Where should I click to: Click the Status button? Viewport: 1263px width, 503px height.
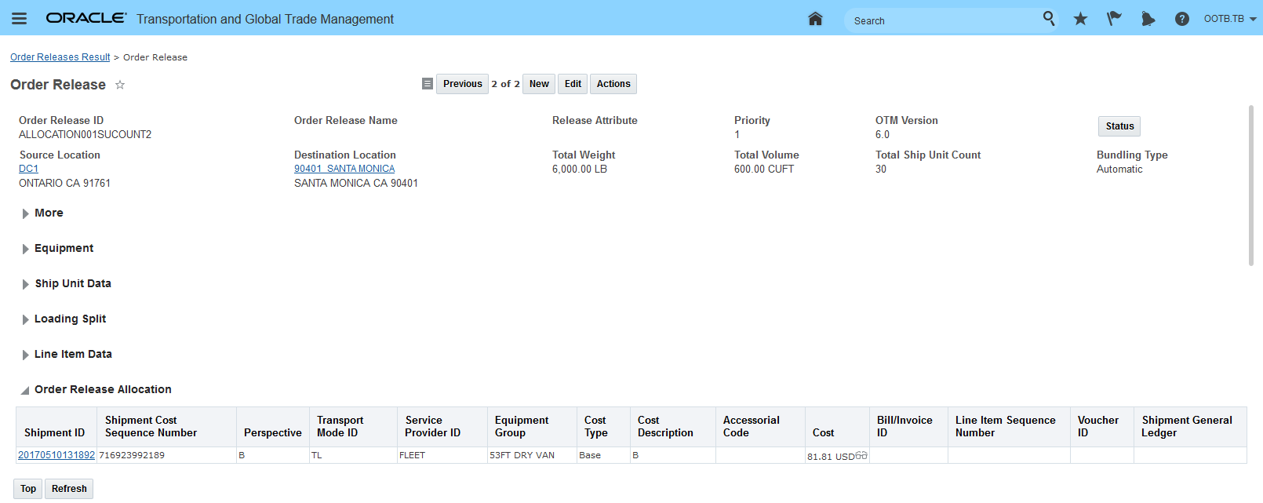[x=1119, y=126]
